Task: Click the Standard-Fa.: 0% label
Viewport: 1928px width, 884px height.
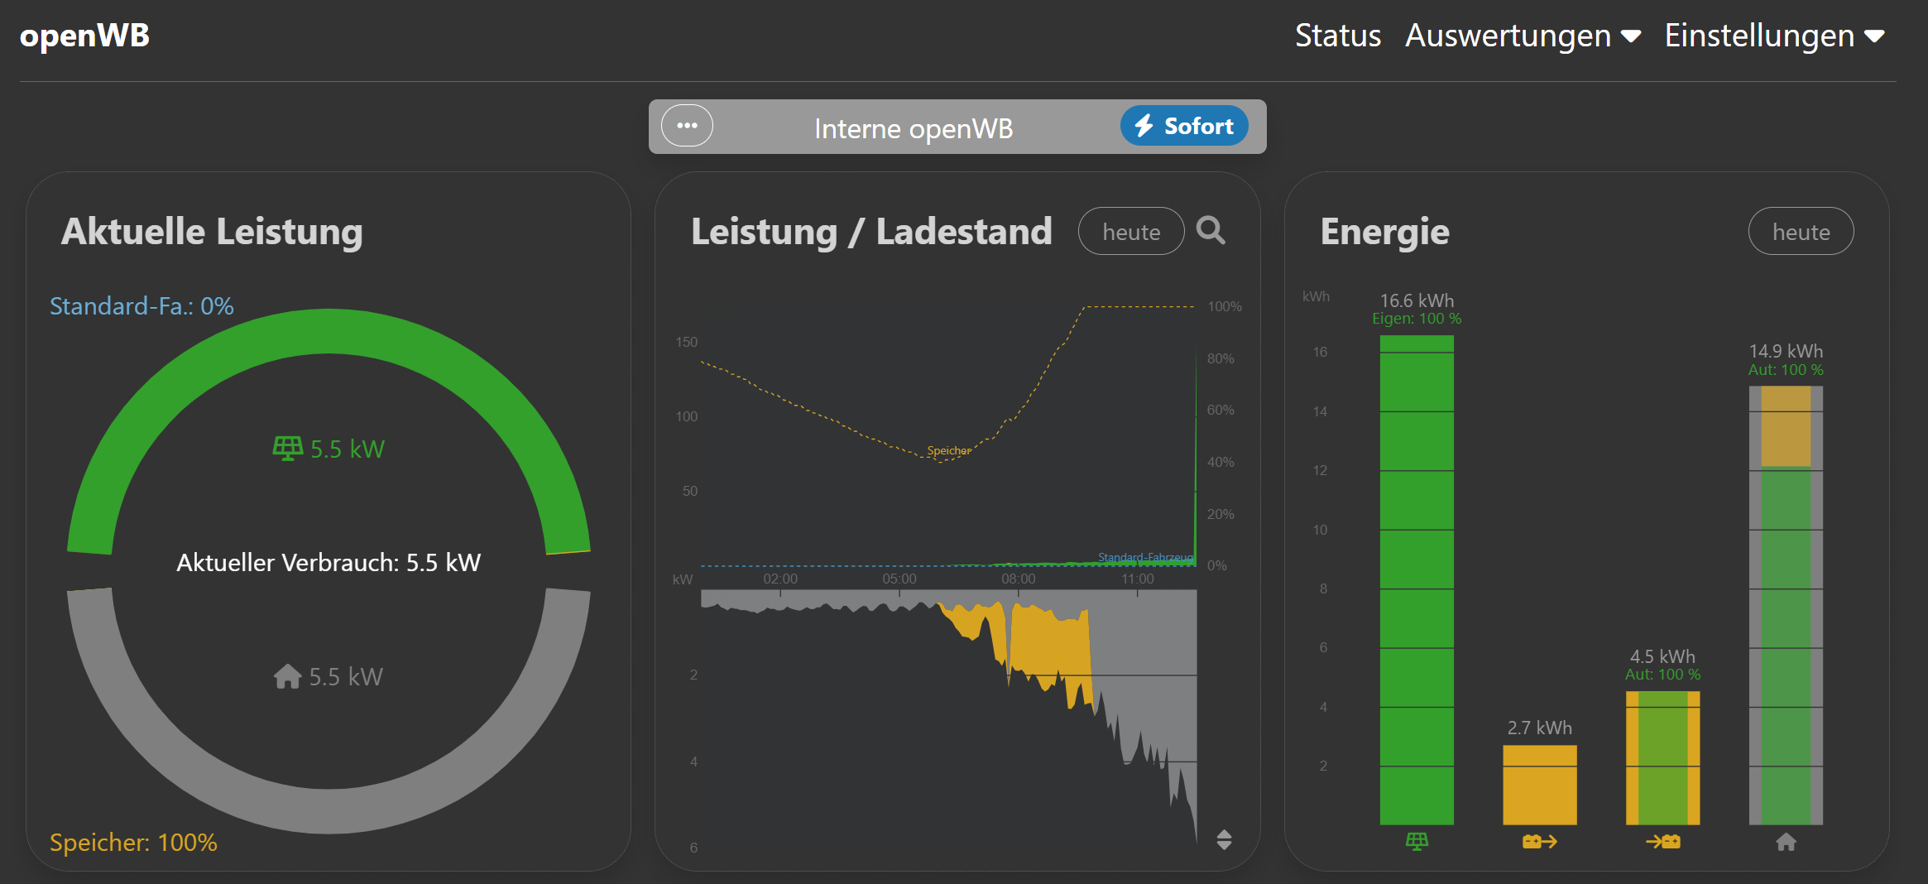Action: [141, 306]
